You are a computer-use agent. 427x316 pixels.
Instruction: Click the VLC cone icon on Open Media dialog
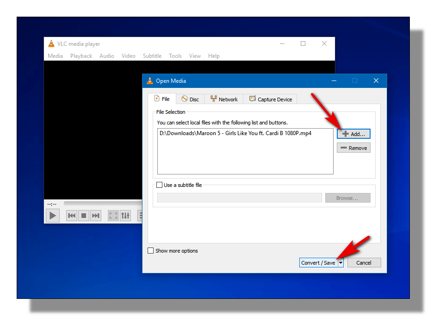click(x=150, y=80)
